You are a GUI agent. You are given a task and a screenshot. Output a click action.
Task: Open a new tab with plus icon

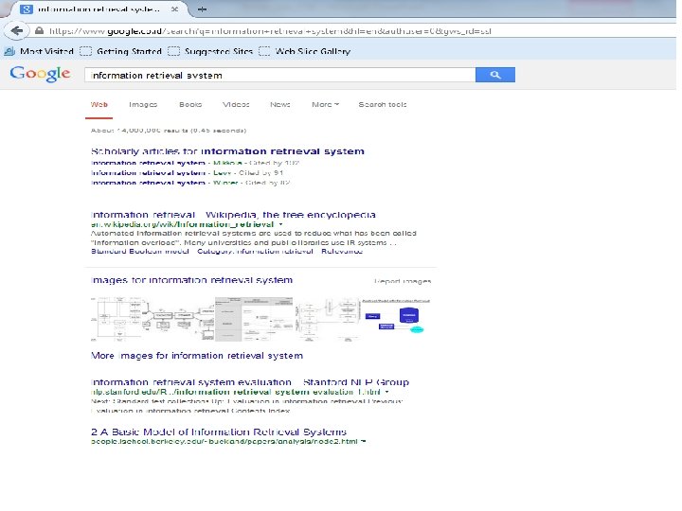(x=203, y=9)
